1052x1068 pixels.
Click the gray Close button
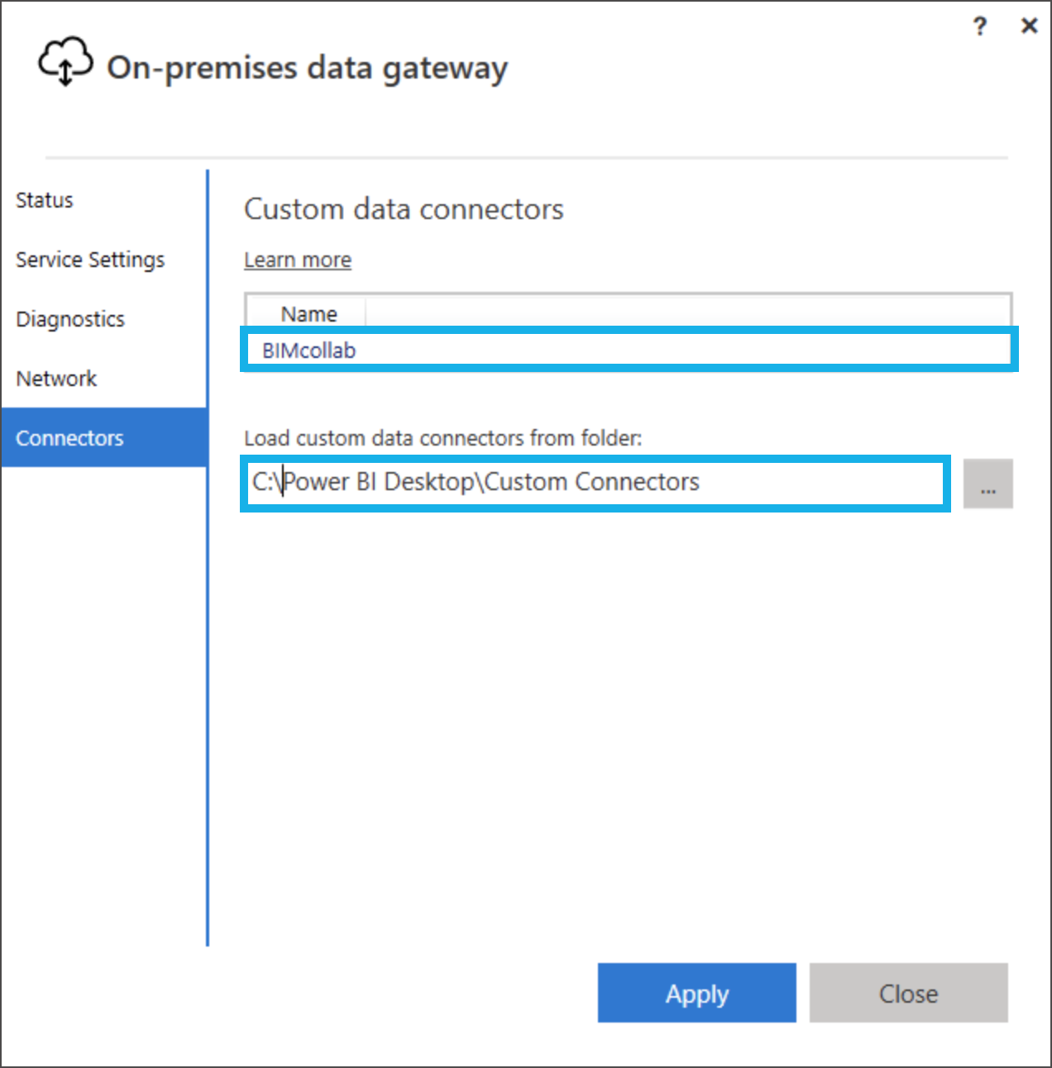coord(908,993)
